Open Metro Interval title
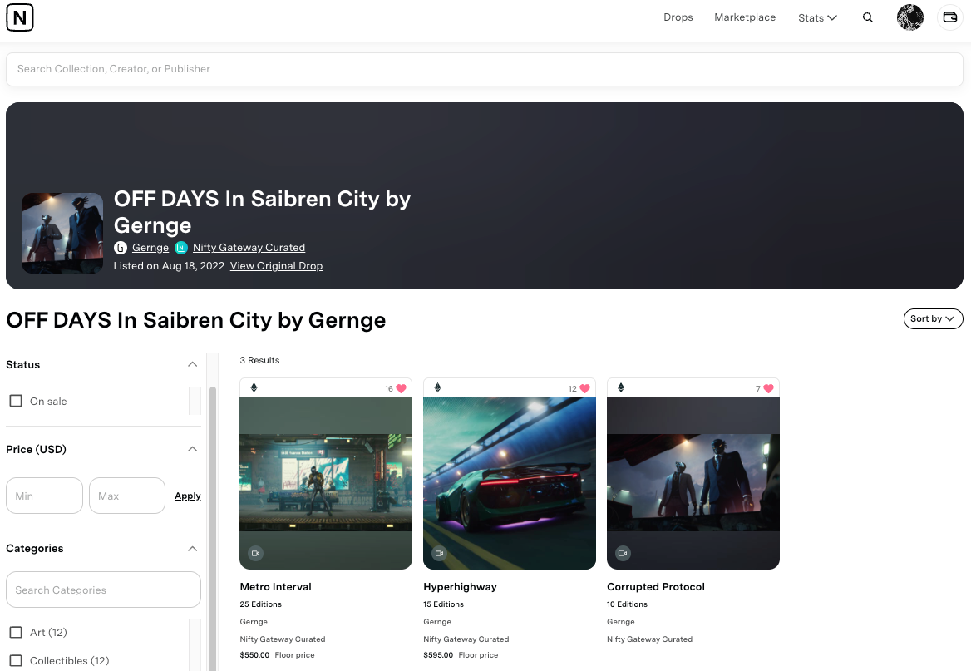971x671 pixels. pyautogui.click(x=275, y=587)
